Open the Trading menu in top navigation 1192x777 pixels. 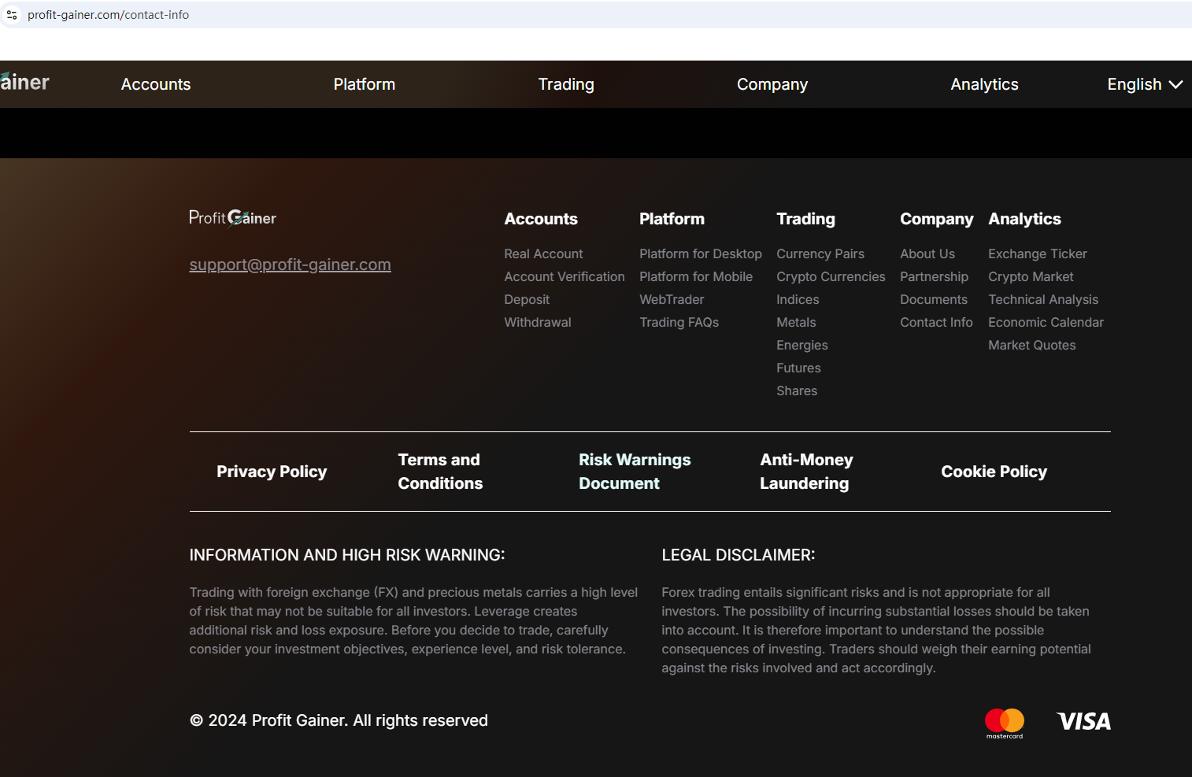565,84
